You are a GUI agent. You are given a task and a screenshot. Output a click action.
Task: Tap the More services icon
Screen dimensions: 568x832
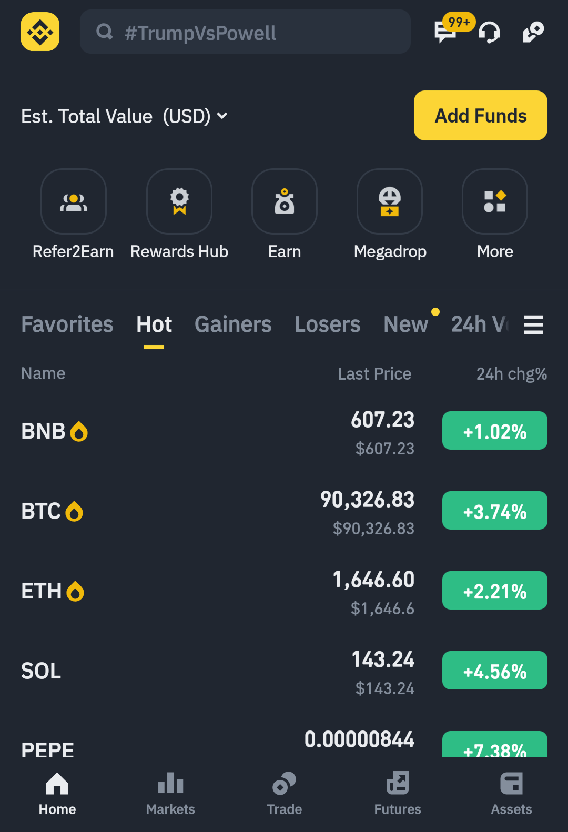pyautogui.click(x=495, y=201)
